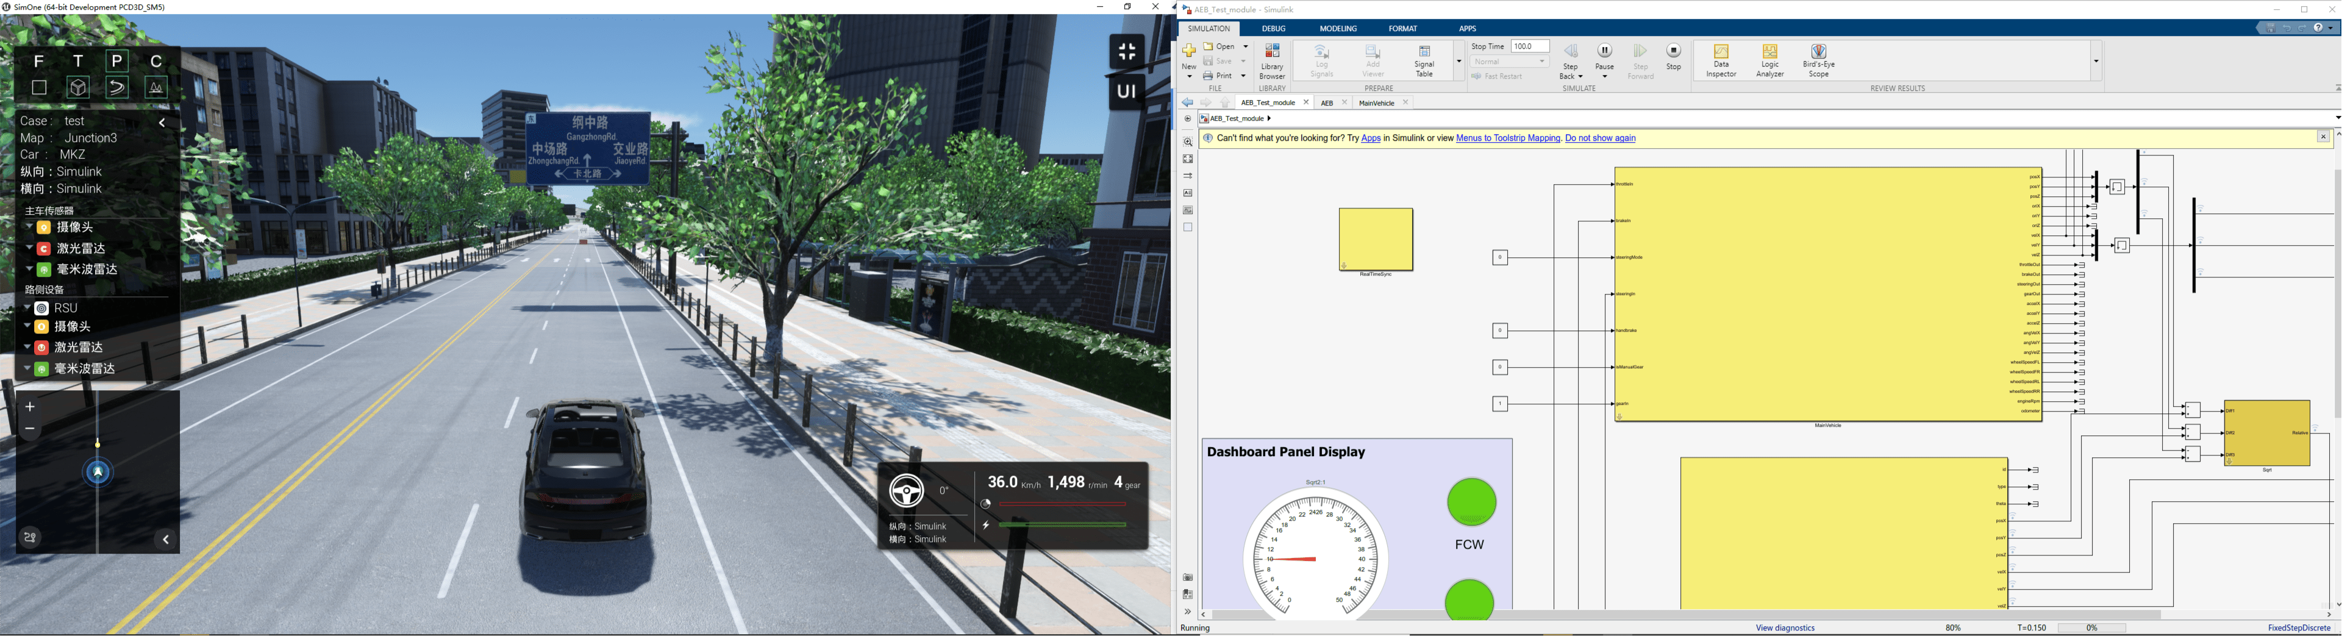
Task: Expand the RSU roadside device row
Action: coord(27,307)
